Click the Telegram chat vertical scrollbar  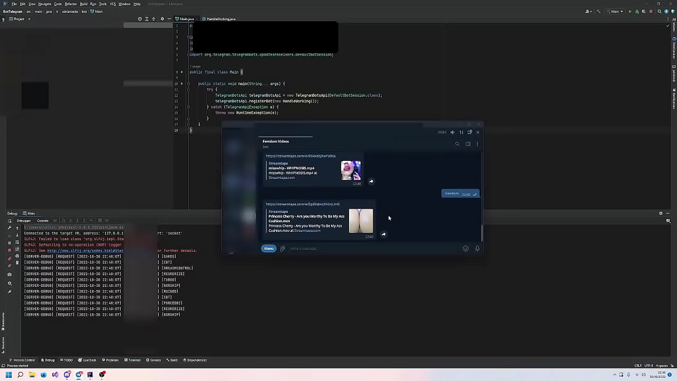[x=481, y=232]
